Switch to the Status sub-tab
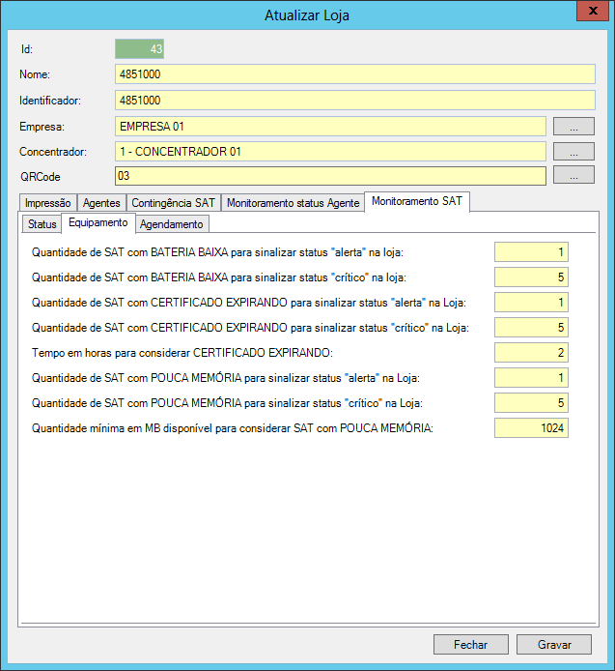 (x=42, y=224)
